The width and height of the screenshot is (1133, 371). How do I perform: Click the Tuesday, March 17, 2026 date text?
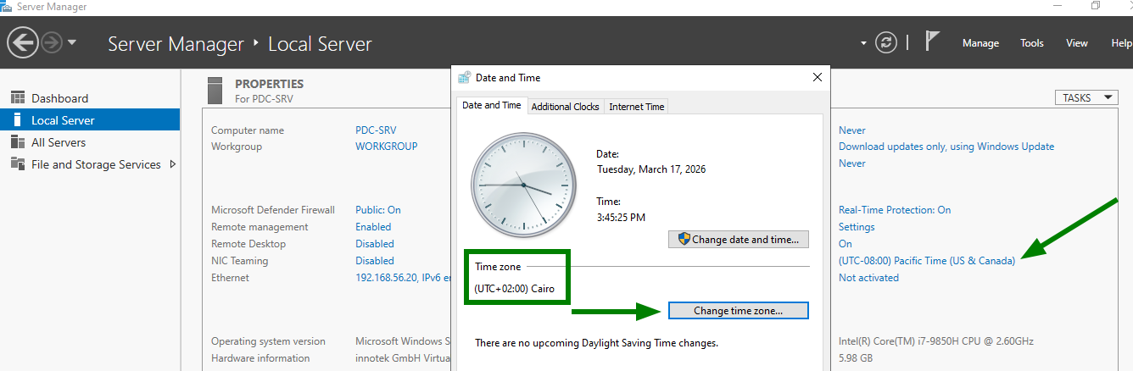[x=651, y=169]
